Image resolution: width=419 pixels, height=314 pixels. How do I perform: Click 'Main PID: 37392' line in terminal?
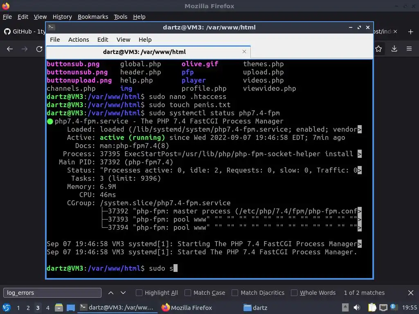(116, 162)
